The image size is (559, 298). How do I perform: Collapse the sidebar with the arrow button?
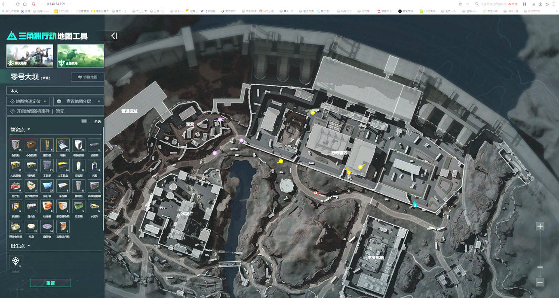(x=114, y=36)
